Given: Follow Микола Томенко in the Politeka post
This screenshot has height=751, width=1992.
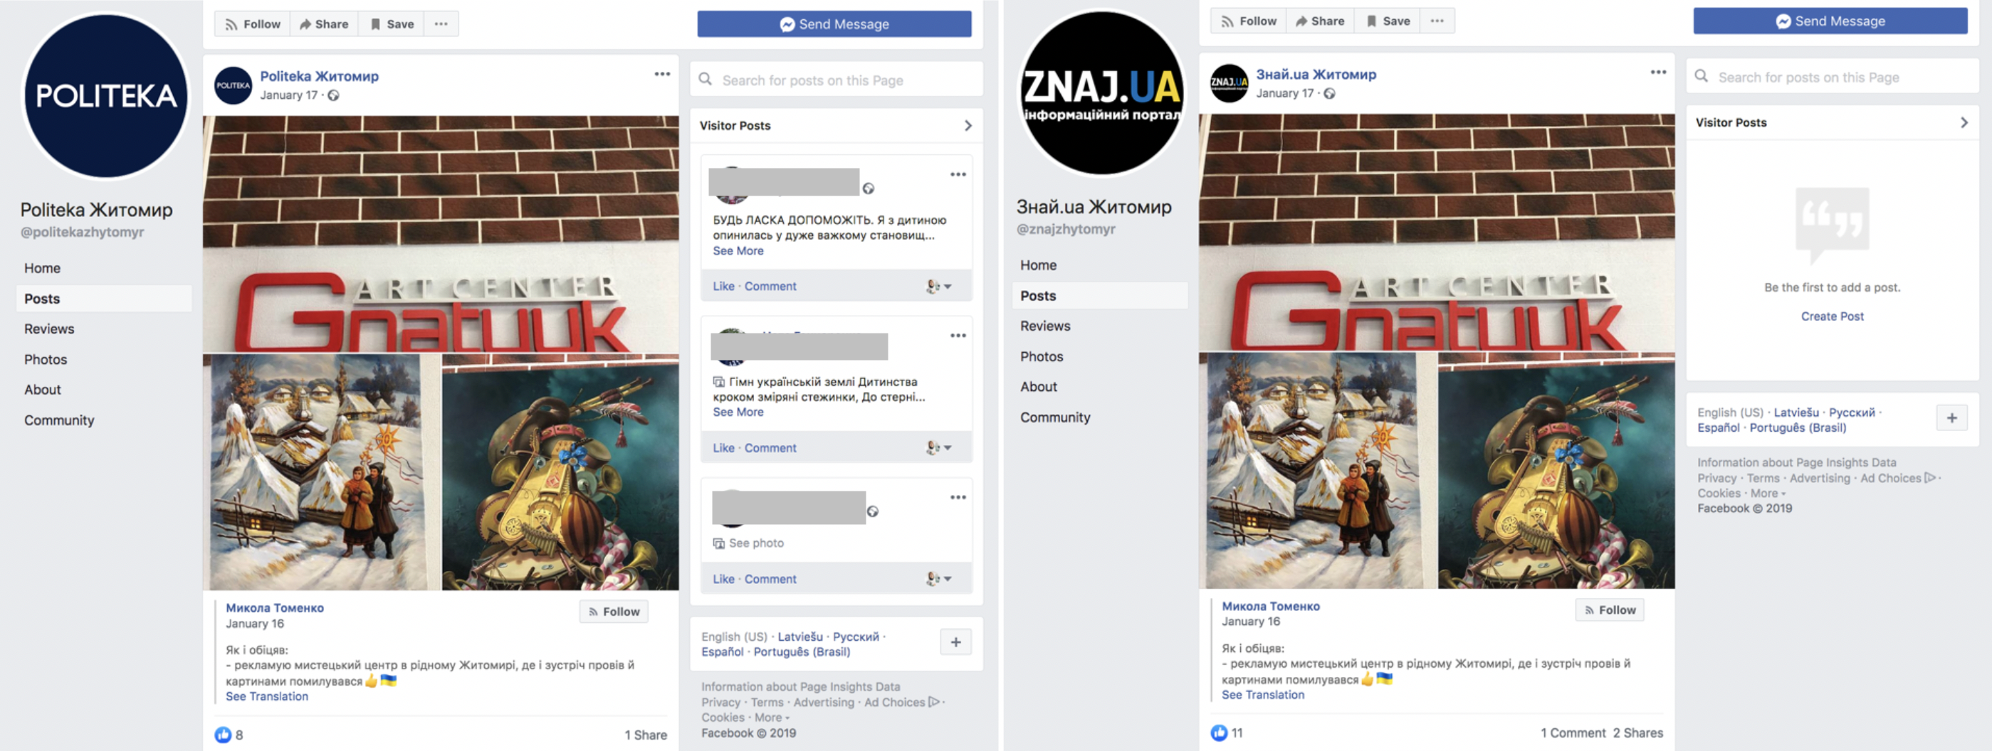Looking at the screenshot, I should pyautogui.click(x=614, y=611).
